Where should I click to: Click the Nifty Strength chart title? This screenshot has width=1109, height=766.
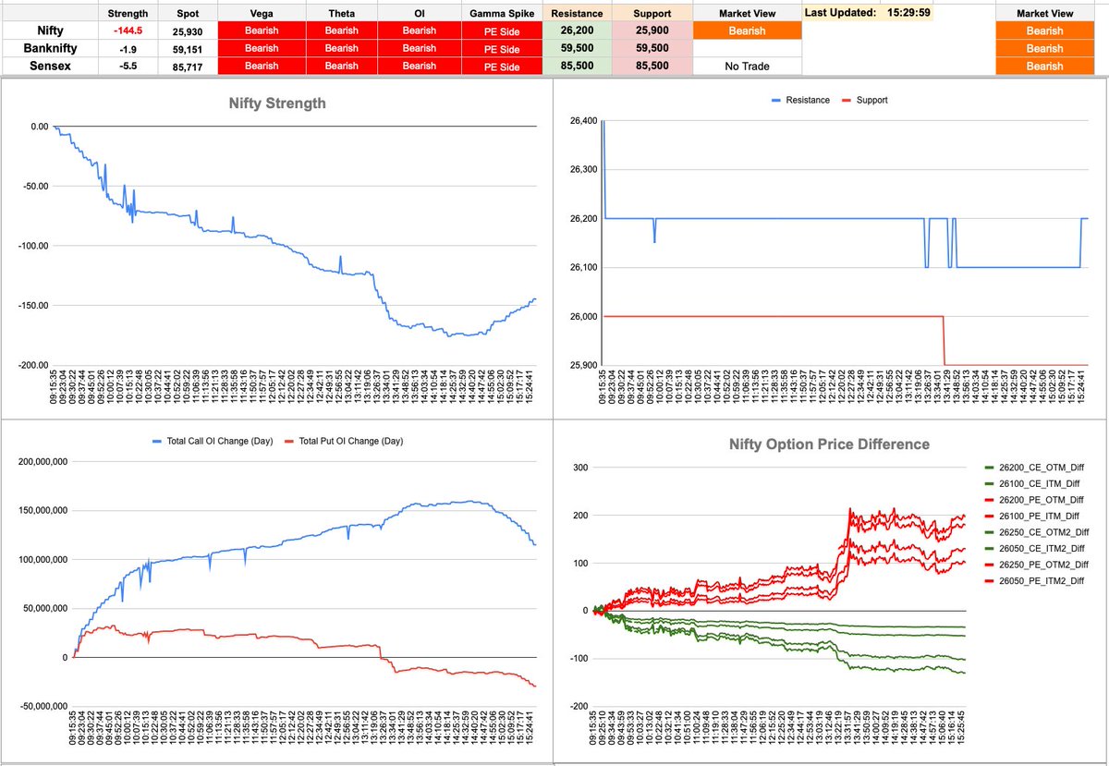277,103
